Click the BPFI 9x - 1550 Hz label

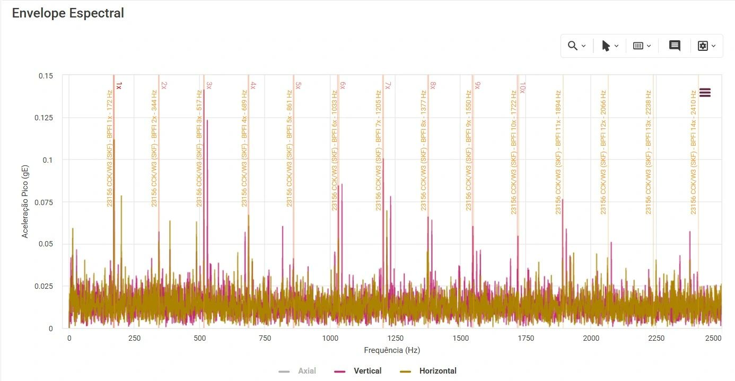469,150
